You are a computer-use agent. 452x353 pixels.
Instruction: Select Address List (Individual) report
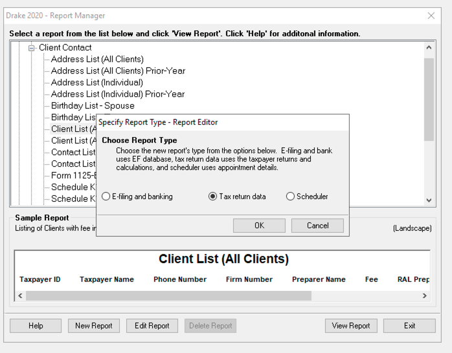coord(97,83)
